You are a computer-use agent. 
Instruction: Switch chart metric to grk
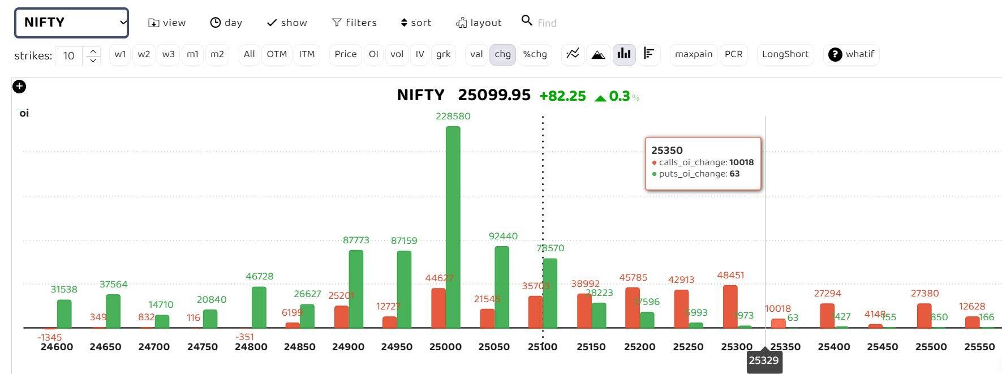pos(444,54)
